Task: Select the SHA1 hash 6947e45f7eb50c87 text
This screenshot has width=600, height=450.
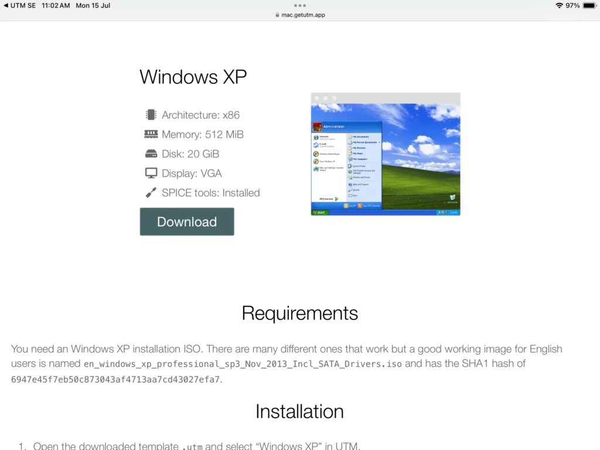Action: coord(115,380)
